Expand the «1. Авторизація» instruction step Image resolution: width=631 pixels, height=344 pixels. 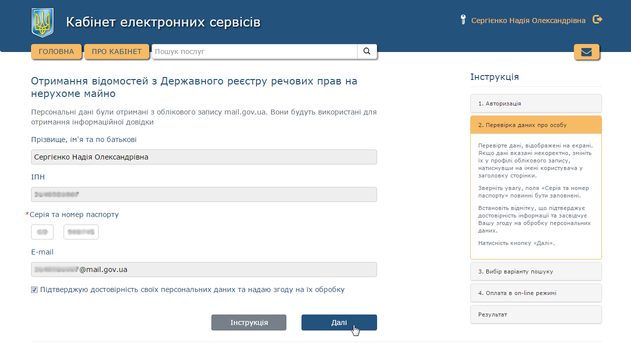tap(536, 103)
